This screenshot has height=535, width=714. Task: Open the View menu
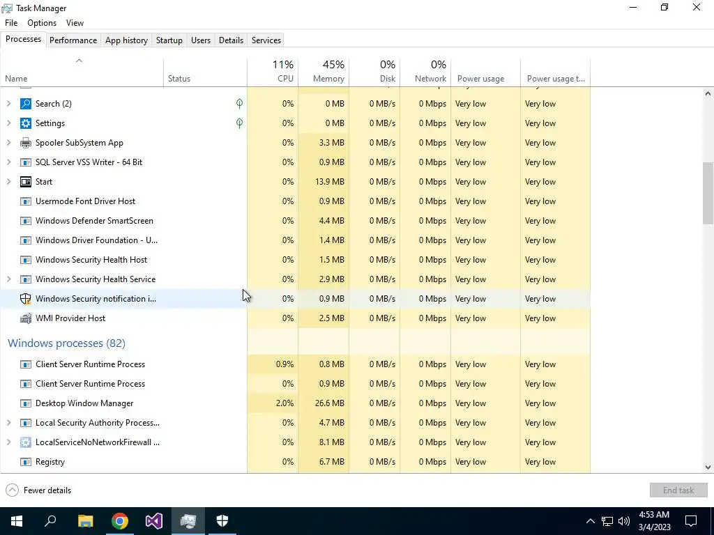coord(75,23)
